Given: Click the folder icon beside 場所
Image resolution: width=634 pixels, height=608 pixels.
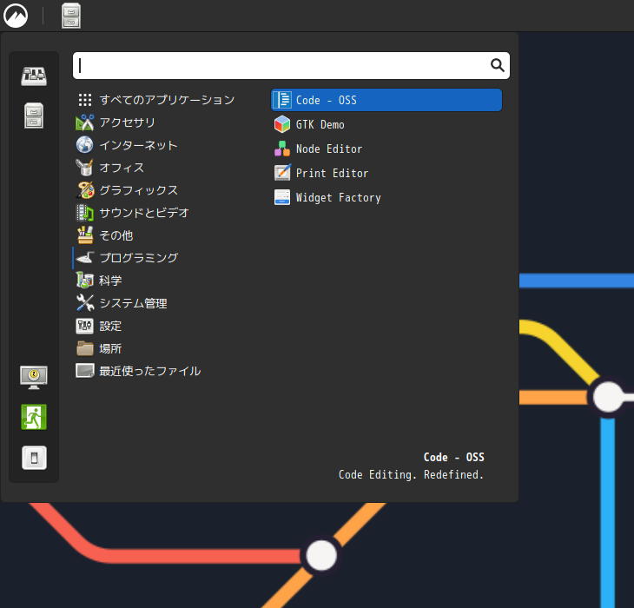Looking at the screenshot, I should 85,348.
